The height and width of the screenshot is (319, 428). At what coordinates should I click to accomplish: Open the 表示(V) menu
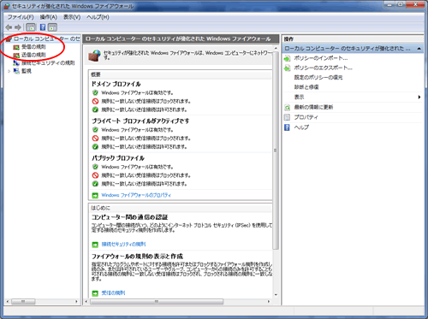(72, 17)
